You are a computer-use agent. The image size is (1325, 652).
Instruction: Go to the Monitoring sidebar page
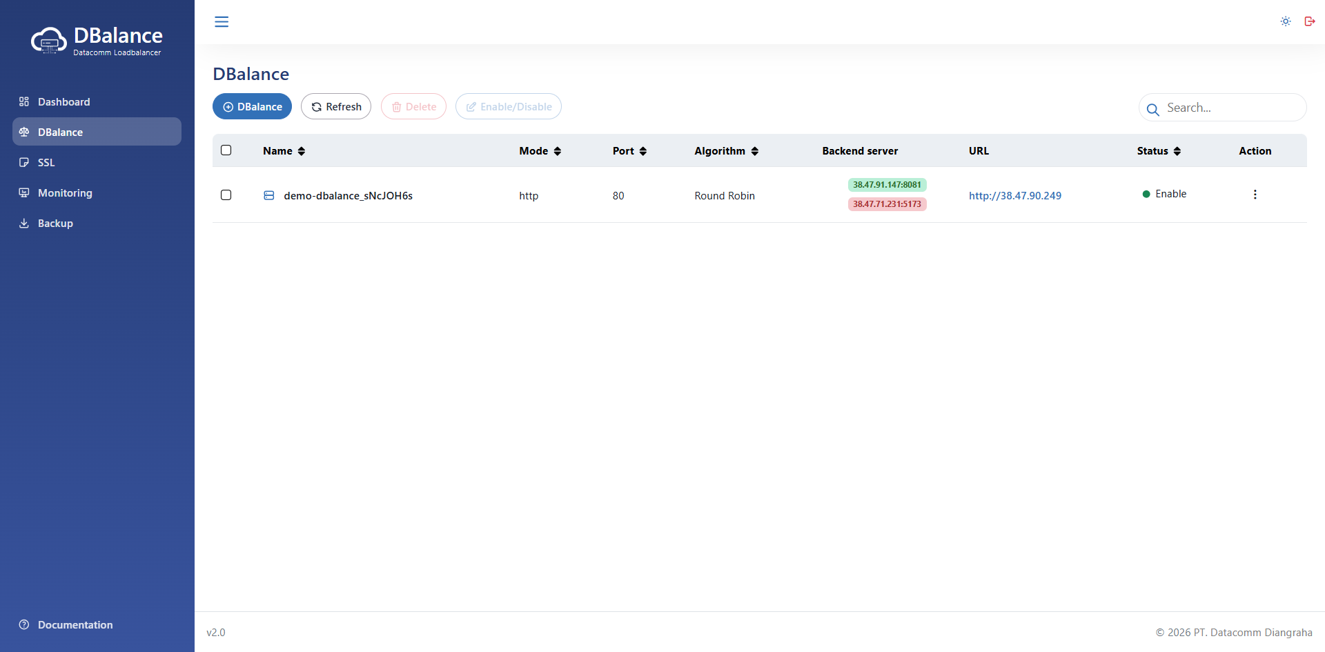coord(65,193)
